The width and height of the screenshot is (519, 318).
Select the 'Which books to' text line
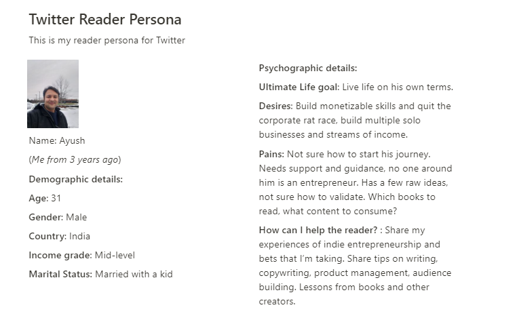point(347,197)
